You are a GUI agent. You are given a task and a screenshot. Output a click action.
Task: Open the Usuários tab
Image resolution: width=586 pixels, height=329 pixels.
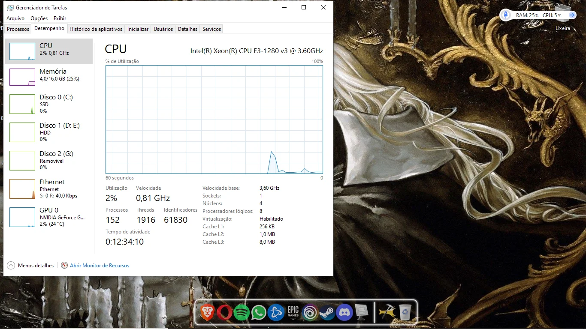(163, 29)
